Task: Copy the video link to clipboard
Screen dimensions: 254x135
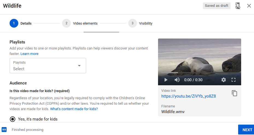Action: (x=234, y=93)
